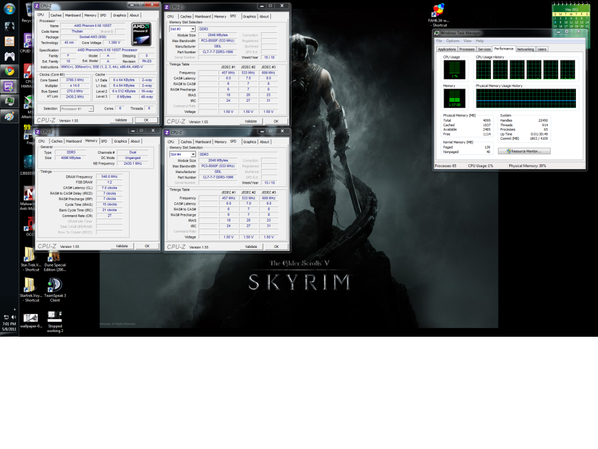
Task: Click the Z title icon of the CPU-Z processor window
Action: coord(37,6)
